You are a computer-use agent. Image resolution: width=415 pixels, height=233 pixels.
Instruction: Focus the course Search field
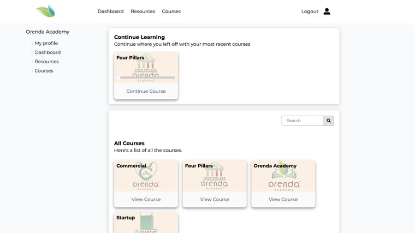coord(303,121)
